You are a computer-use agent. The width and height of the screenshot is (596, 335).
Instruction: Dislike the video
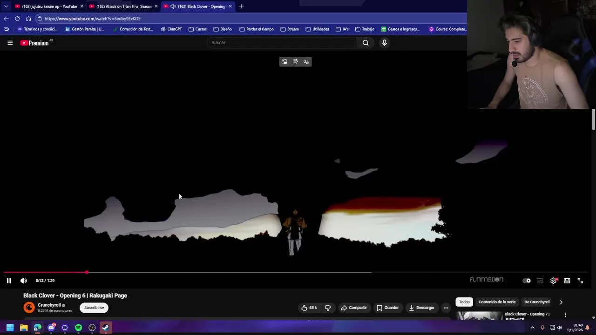click(328, 308)
